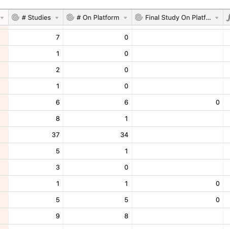Select the # Studies column header
Screen dimensions: 230x229
coord(36,17)
